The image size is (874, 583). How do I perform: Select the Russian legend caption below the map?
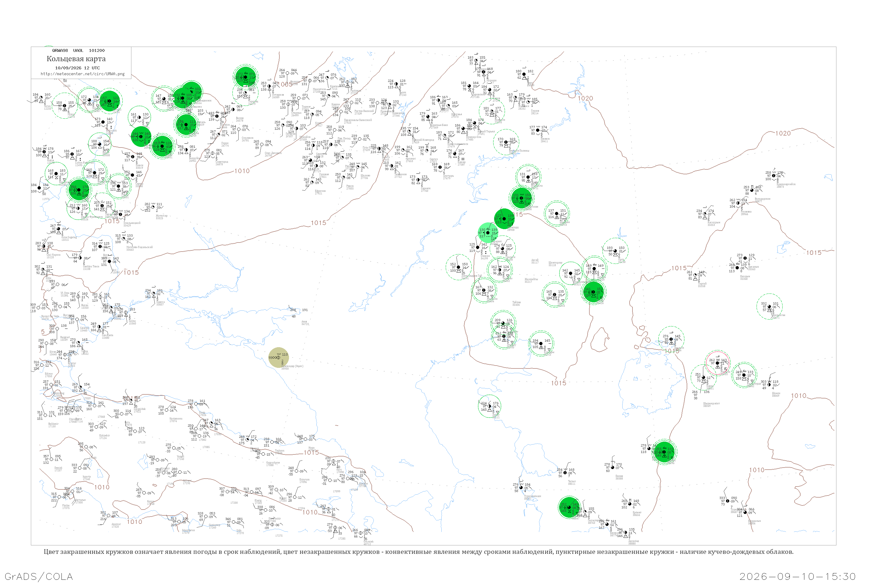tap(418, 552)
